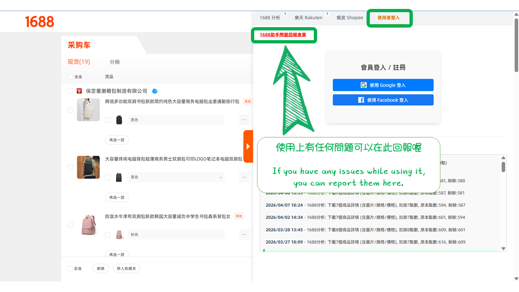Select the 保定量潮箱包制造有限公司 store checkbox
This screenshot has width=519, height=292.
pyautogui.click(x=71, y=91)
